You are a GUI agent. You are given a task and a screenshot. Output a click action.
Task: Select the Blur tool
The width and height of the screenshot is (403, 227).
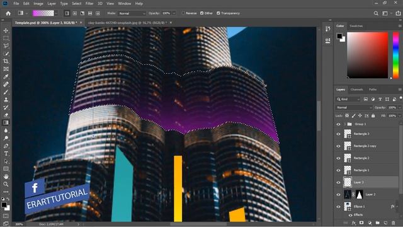[6, 131]
